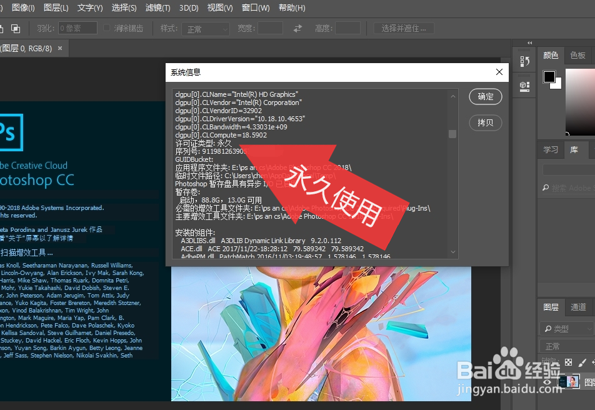
Task: Collapse panels with the double-arrow icon
Action: (x=530, y=43)
